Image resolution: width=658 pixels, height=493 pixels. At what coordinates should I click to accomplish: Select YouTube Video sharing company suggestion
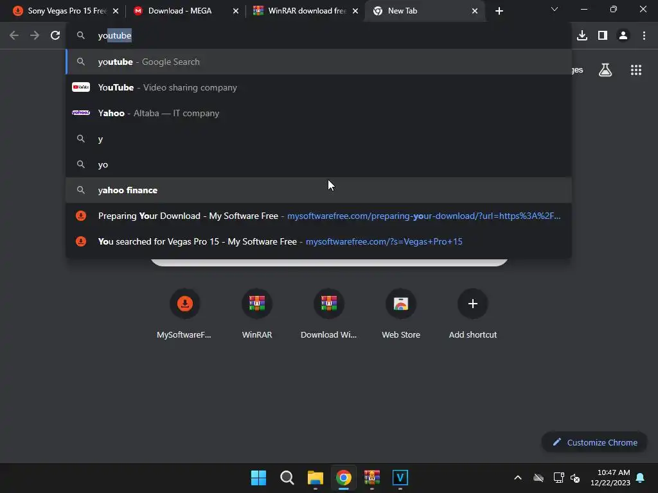point(319,87)
